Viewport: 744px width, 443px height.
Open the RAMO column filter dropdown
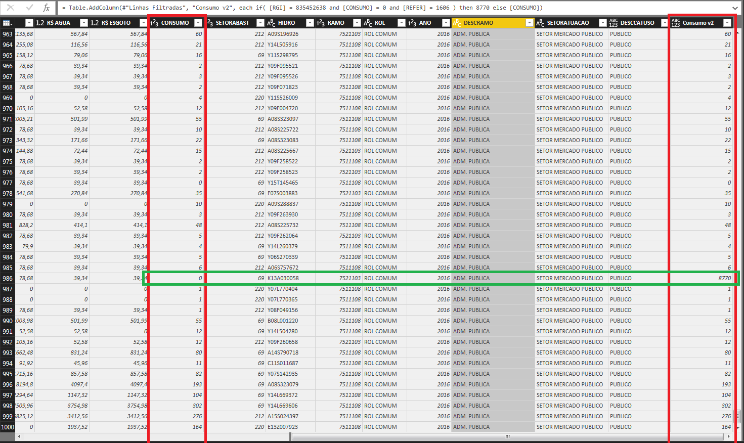[357, 23]
